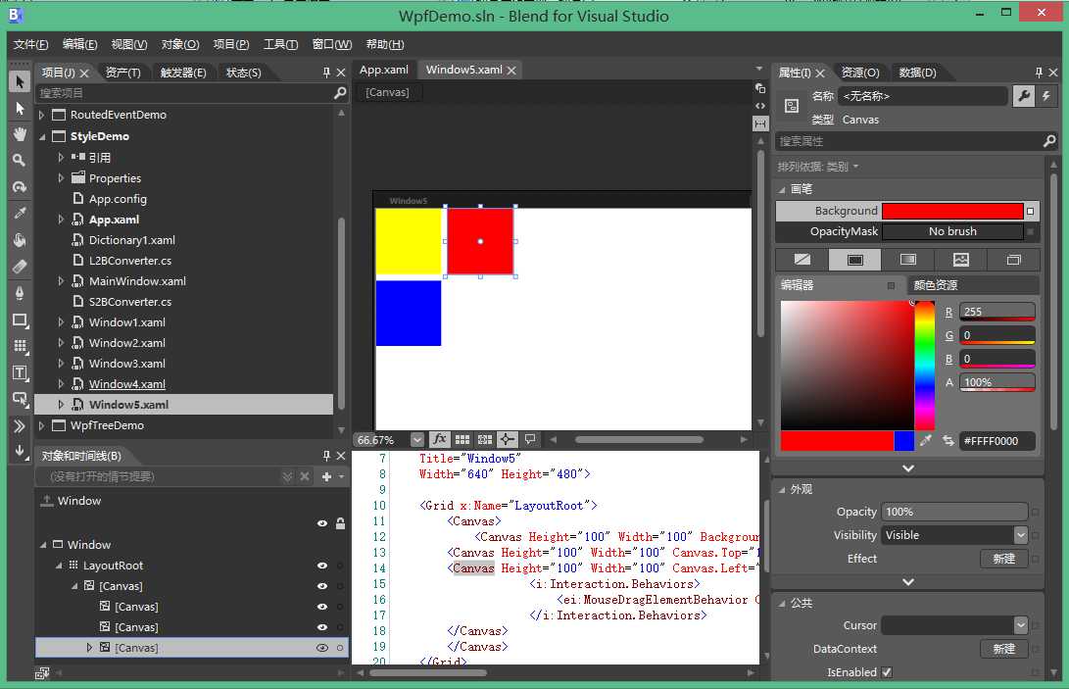This screenshot has width=1069, height=689.
Task: Open the 工具(T) menu
Action: 280,44
